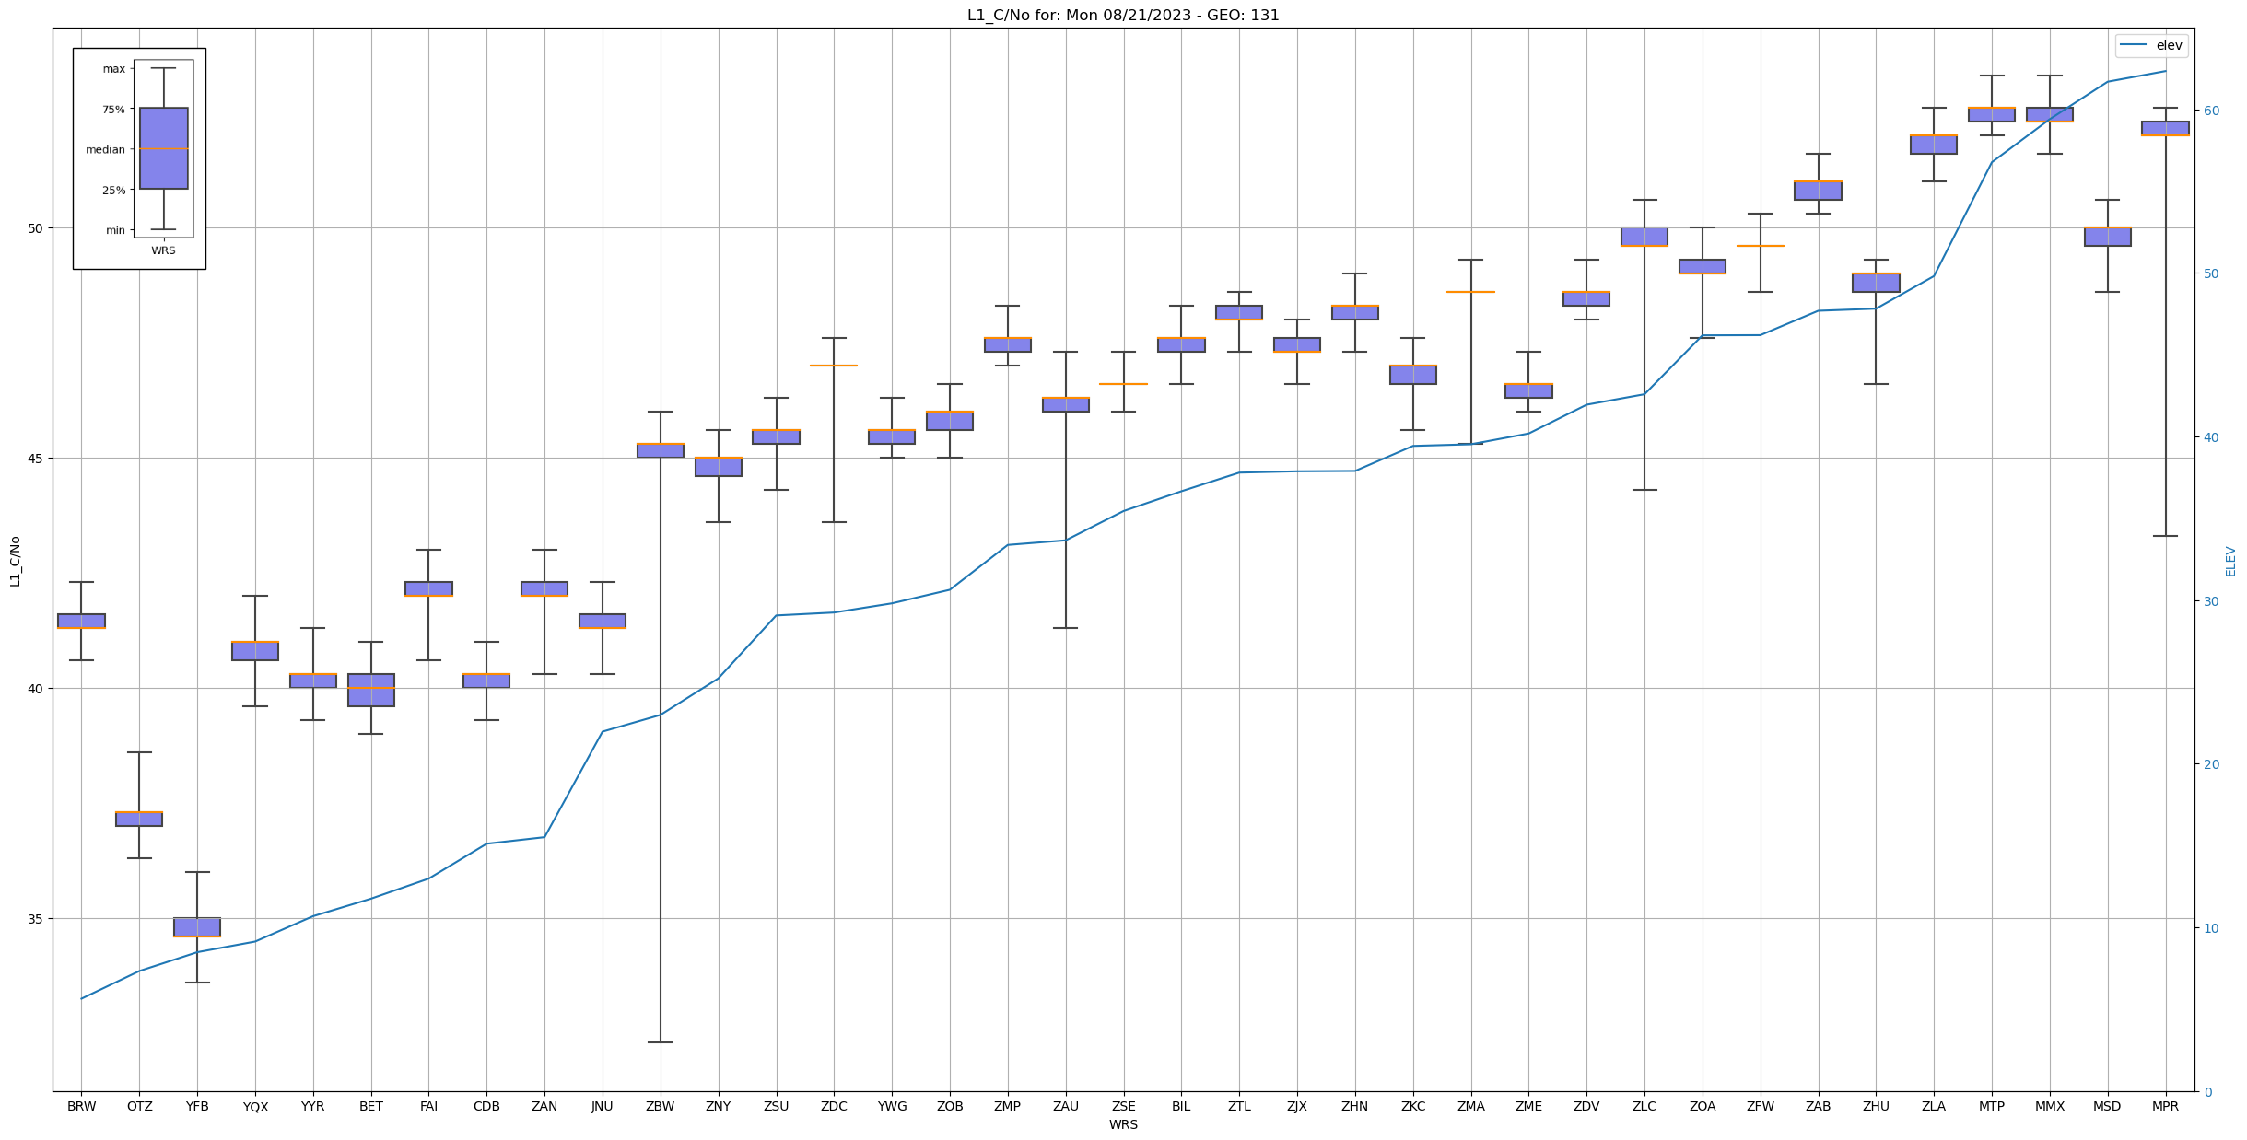Click the legend sample box plot
2247x1140 pixels.
click(163, 148)
